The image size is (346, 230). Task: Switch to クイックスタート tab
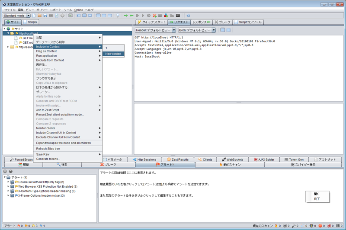(x=152, y=22)
